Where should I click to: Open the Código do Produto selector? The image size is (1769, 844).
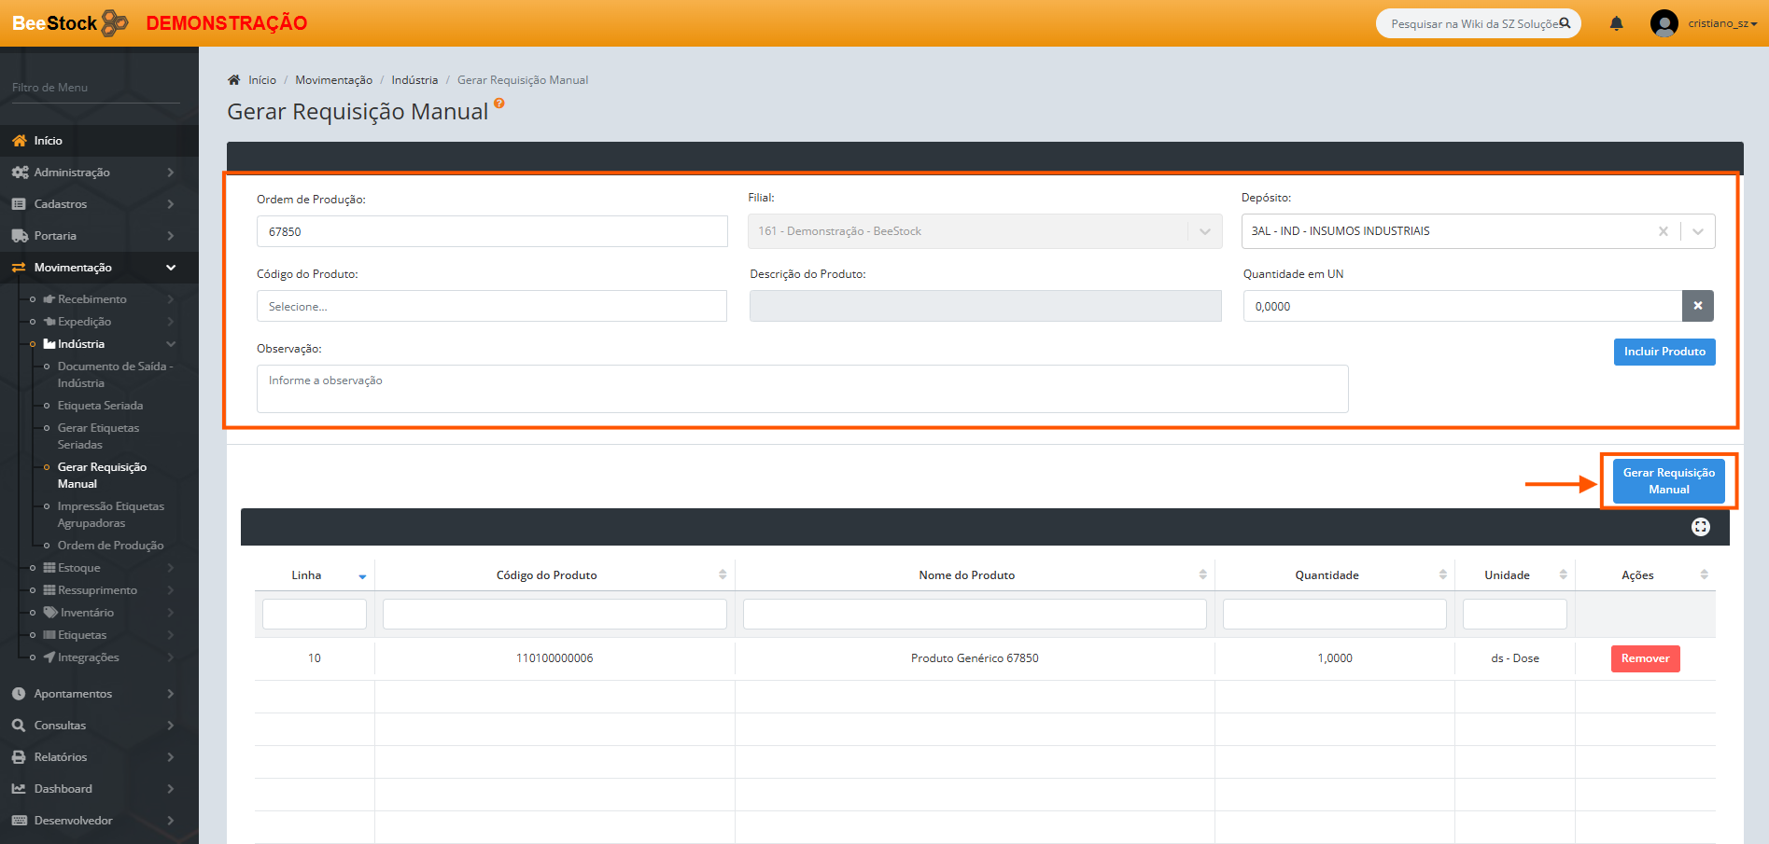click(x=491, y=306)
